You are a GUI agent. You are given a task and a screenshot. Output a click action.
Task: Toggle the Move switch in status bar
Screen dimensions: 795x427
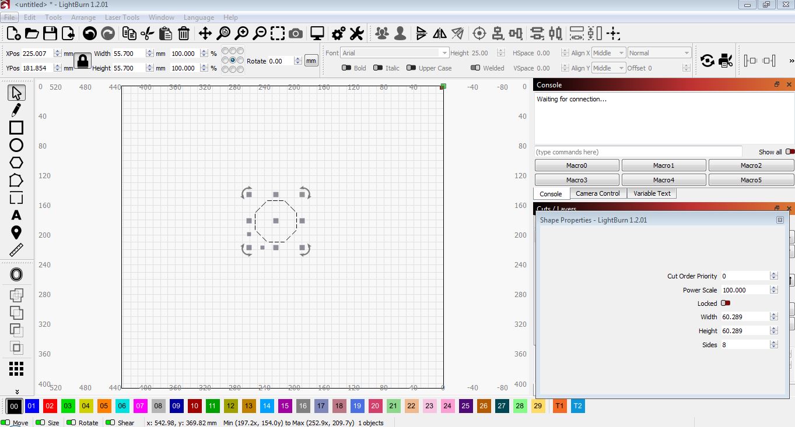point(6,423)
